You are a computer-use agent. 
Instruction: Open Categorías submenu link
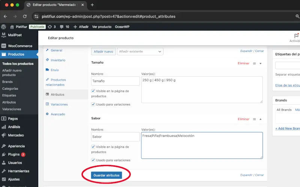click(10, 89)
